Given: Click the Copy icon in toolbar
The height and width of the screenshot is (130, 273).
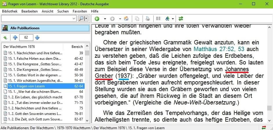Looking at the screenshot, I should pos(137,19).
